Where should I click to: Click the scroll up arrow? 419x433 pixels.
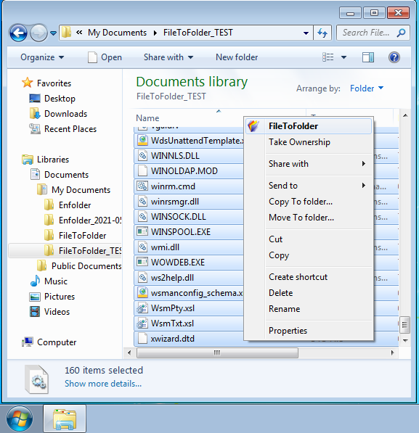click(405, 115)
